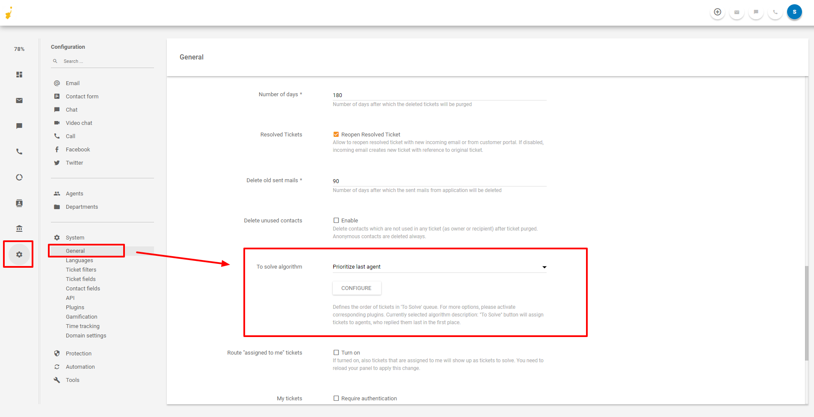The width and height of the screenshot is (814, 417).
Task: Click the vertical scrollbar of General panel
Action: [x=806, y=313]
